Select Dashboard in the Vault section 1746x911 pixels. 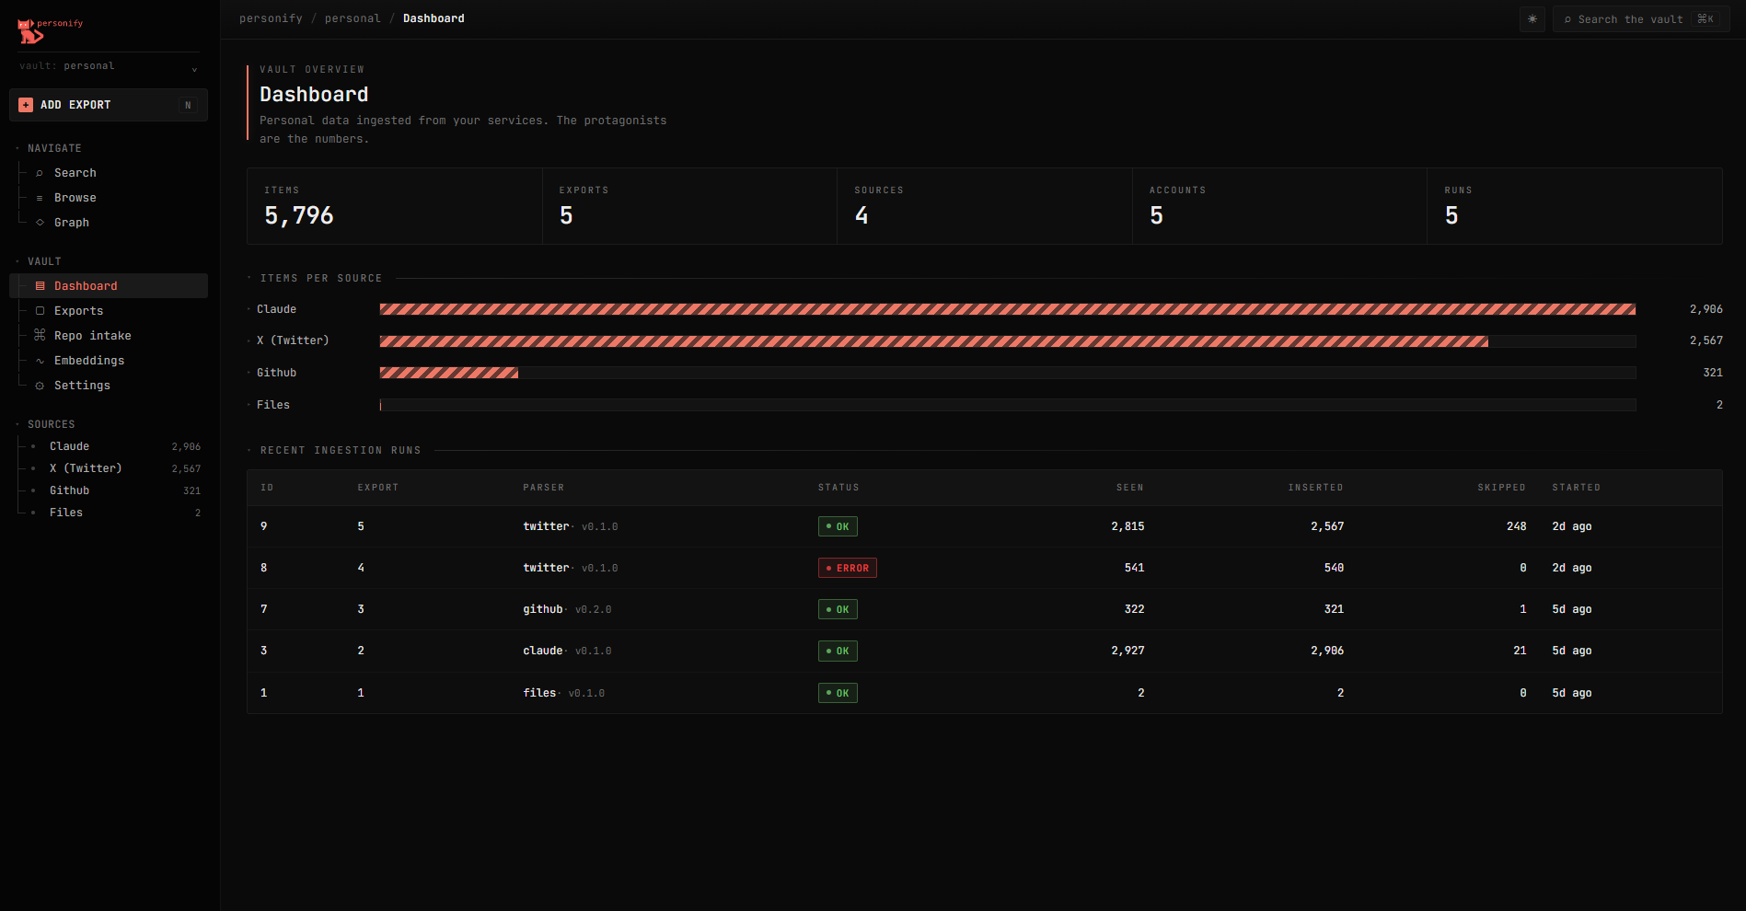pyautogui.click(x=109, y=286)
